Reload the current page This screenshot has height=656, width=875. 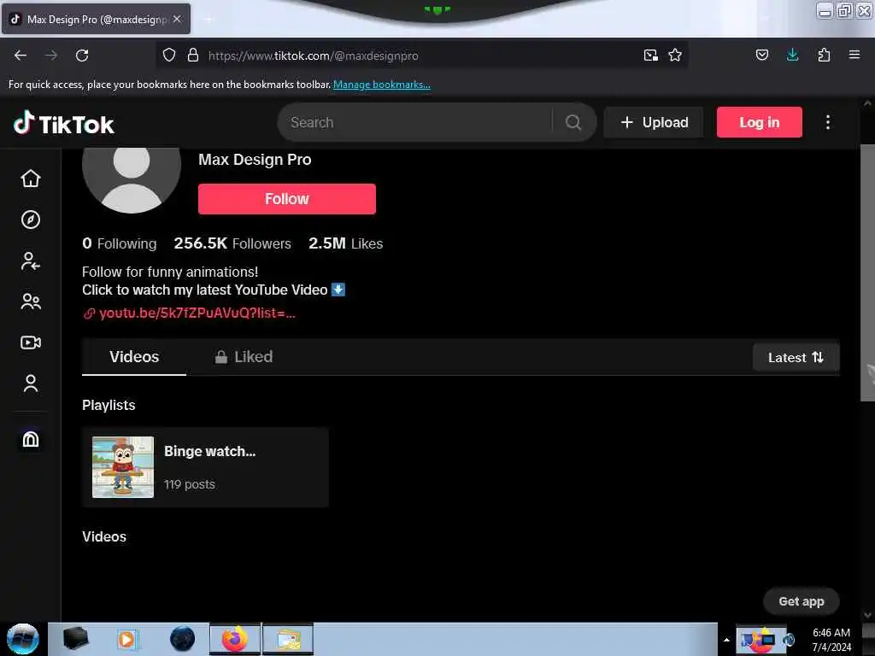coord(82,56)
